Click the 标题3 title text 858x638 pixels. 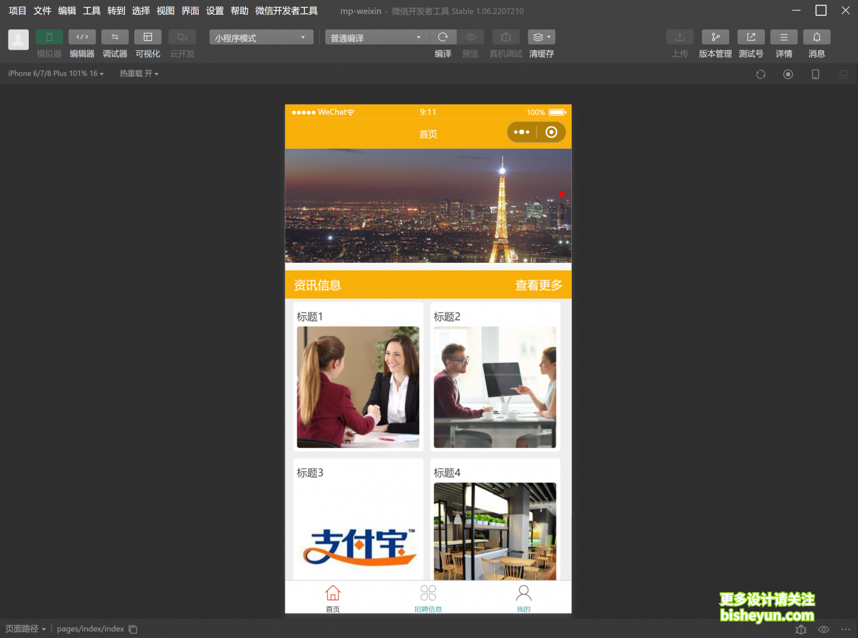point(309,473)
